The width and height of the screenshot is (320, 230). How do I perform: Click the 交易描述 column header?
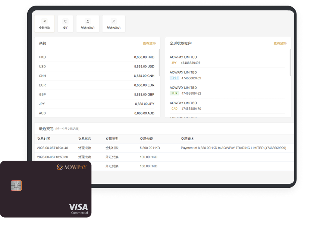point(187,139)
